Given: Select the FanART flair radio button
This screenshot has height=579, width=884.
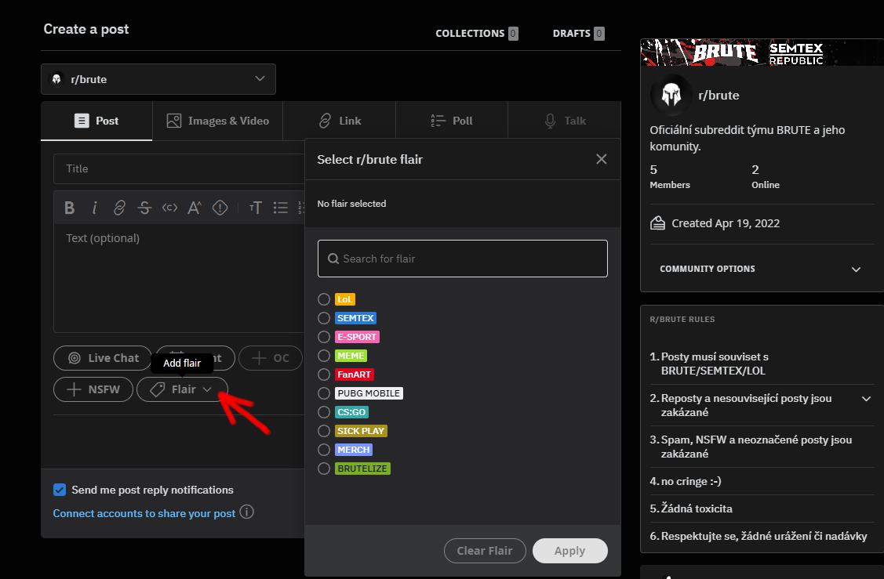Looking at the screenshot, I should (x=324, y=375).
